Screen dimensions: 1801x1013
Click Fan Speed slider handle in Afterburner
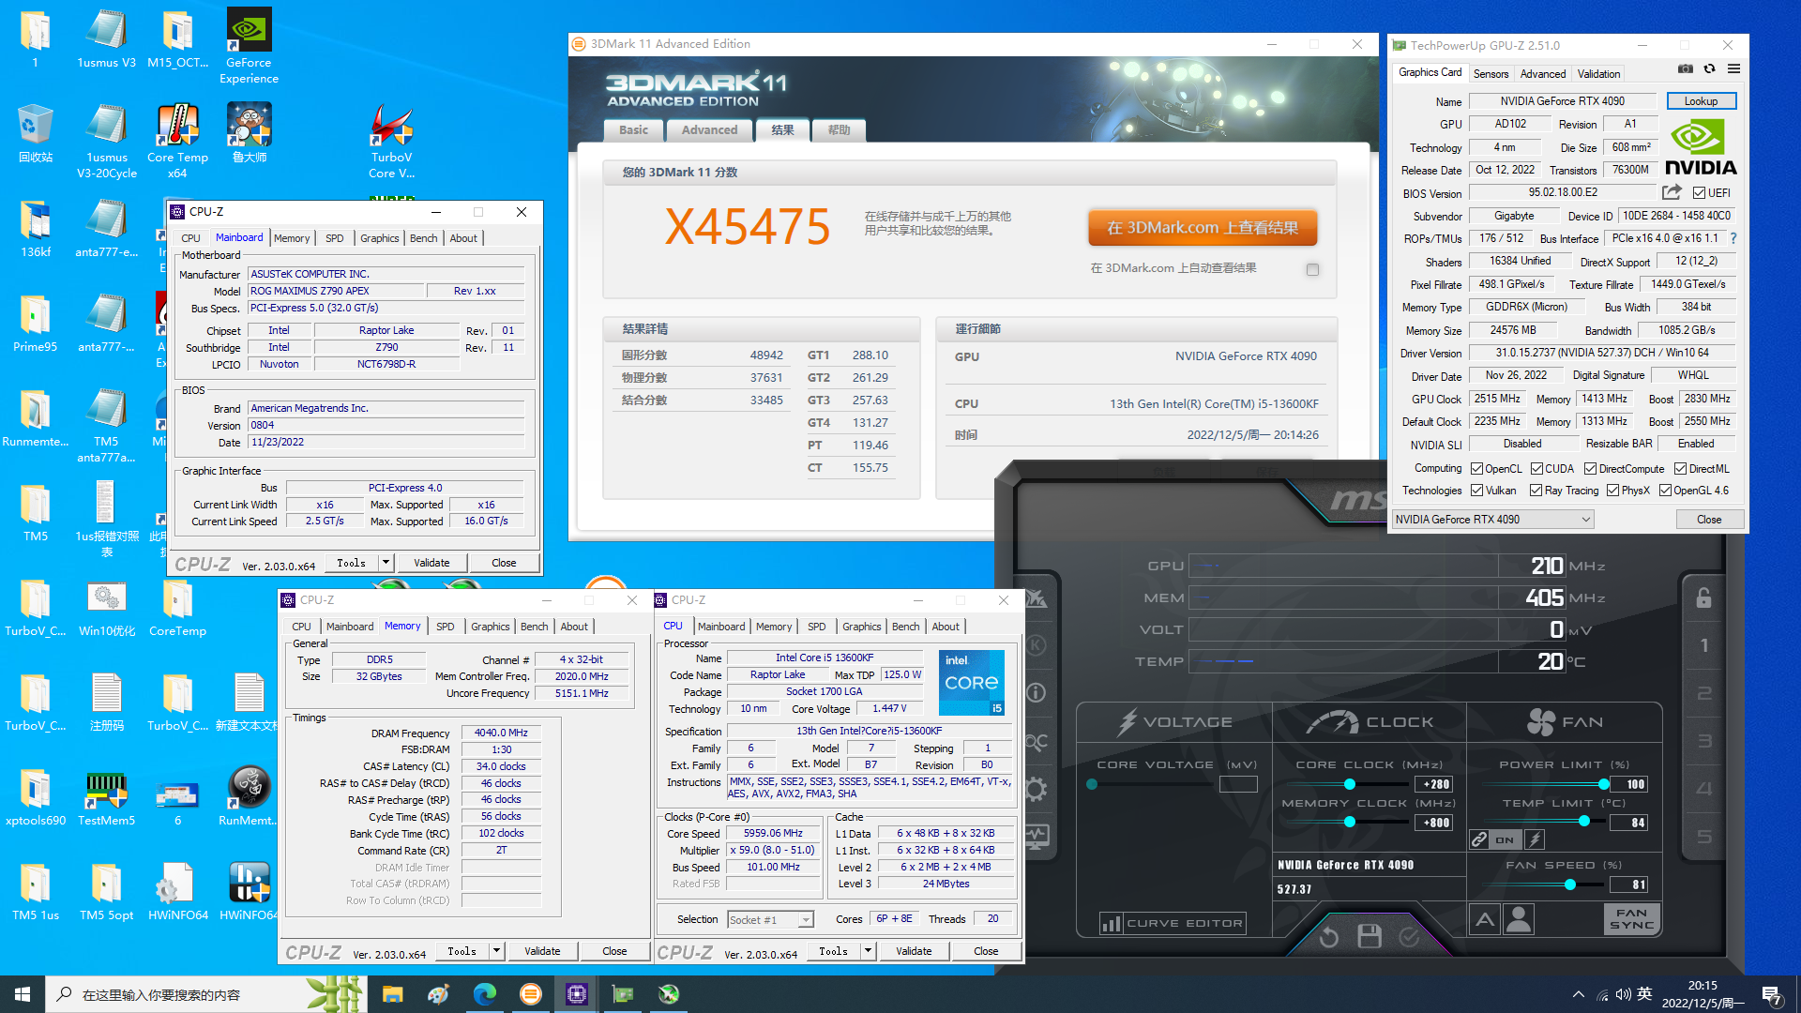coord(1569,884)
